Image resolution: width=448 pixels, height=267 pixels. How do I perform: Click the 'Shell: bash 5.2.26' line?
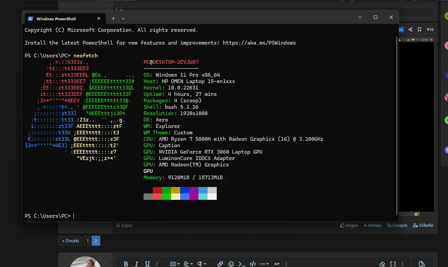(x=171, y=107)
